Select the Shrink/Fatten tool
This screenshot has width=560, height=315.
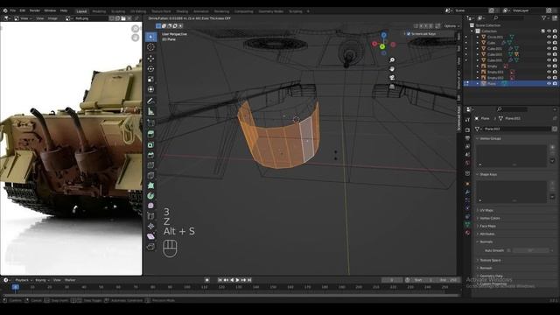(x=150, y=226)
